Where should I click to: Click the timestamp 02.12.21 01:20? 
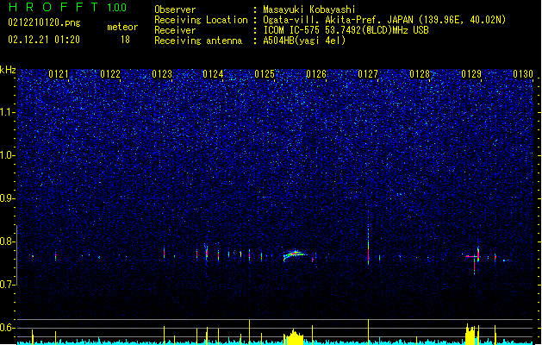(x=44, y=40)
